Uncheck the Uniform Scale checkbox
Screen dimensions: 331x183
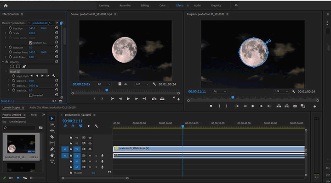pyautogui.click(x=31, y=43)
